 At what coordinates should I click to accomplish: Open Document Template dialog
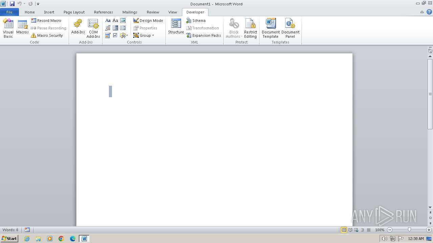[271, 28]
